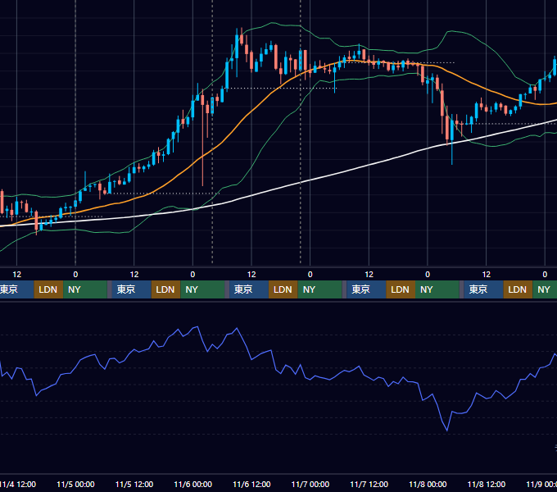
Task: Click the 11/5 00:00 date label
Action: click(x=75, y=484)
